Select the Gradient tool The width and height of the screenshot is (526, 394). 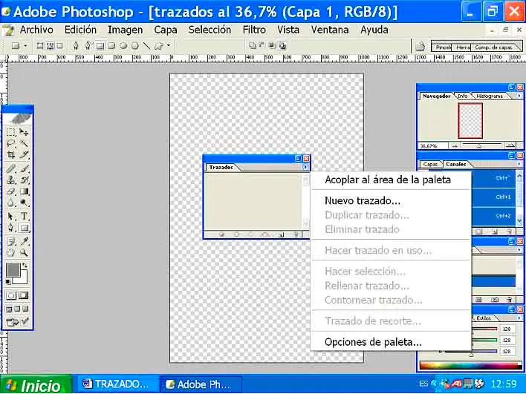click(24, 191)
